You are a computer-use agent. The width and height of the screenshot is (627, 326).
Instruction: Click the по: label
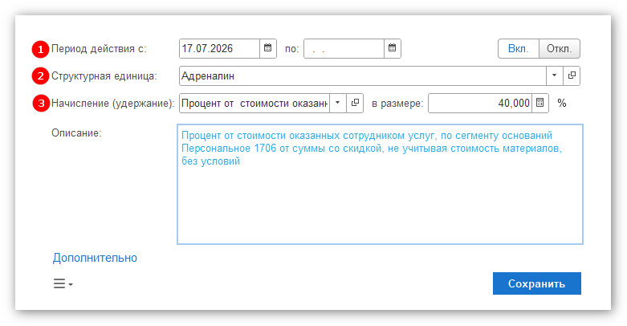[292, 49]
